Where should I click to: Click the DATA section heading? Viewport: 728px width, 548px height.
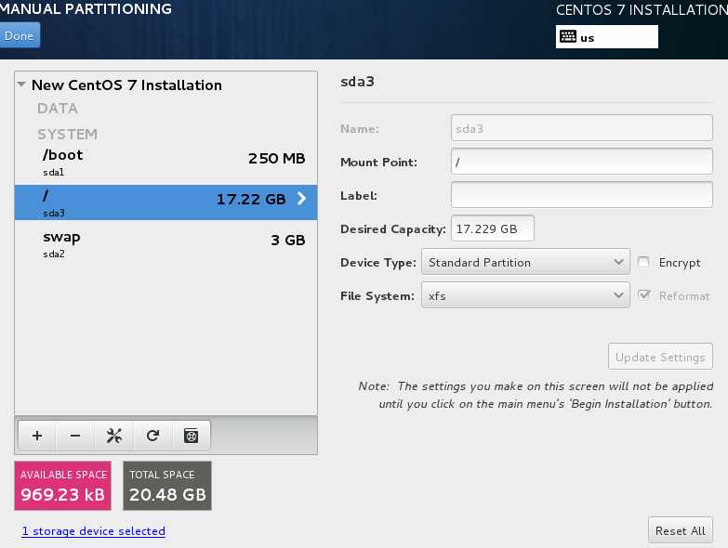(x=57, y=109)
